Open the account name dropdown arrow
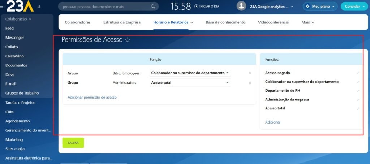Viewport: 370px width, 164px height. click(x=292, y=7)
